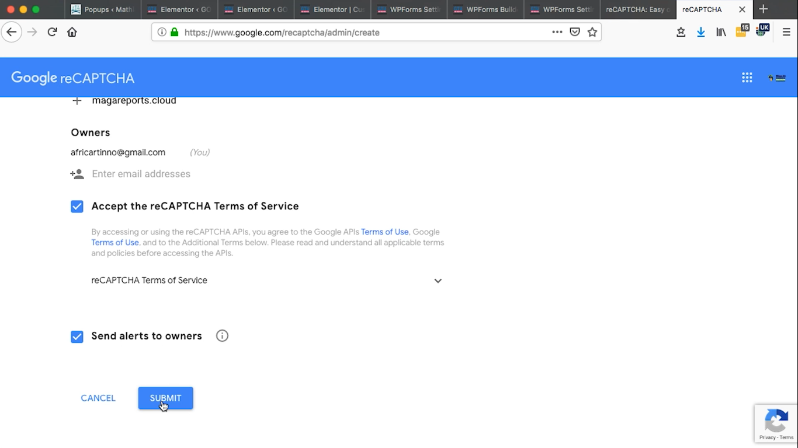Click the plus icon beside magareports.cloud
Image resolution: width=798 pixels, height=448 pixels.
click(x=77, y=100)
